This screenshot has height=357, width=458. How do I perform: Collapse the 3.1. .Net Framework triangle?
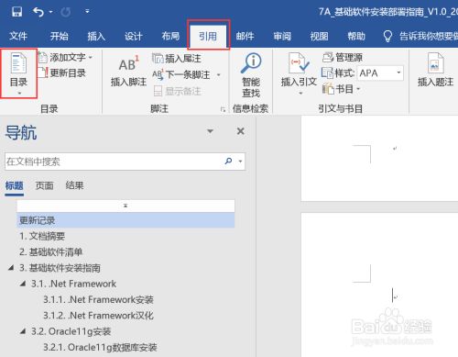[x=23, y=284]
